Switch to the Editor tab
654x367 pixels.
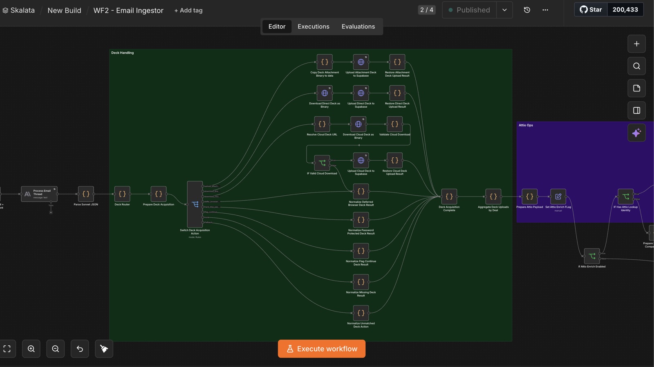click(x=277, y=27)
